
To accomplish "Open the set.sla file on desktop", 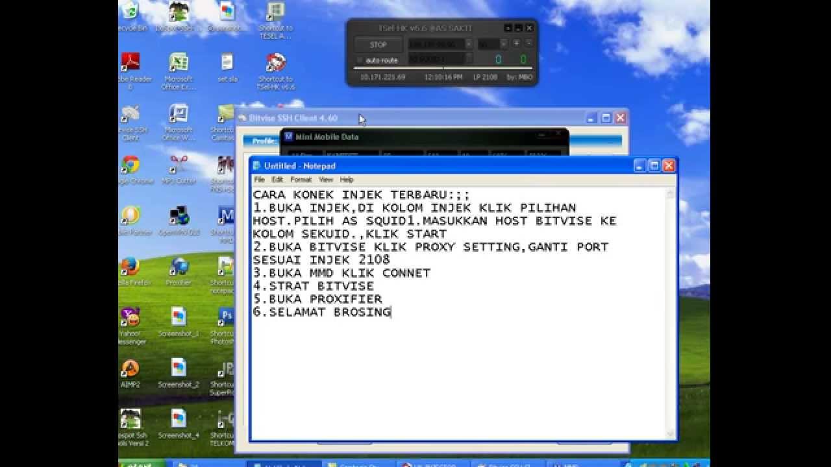I will (x=227, y=66).
